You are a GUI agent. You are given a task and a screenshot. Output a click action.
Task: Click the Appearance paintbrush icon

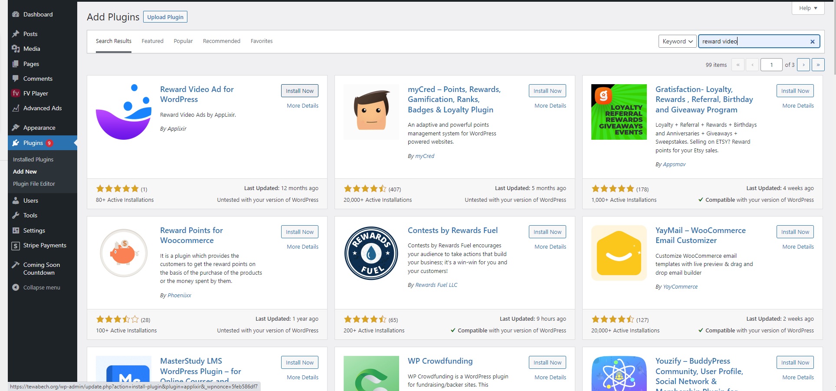16,128
